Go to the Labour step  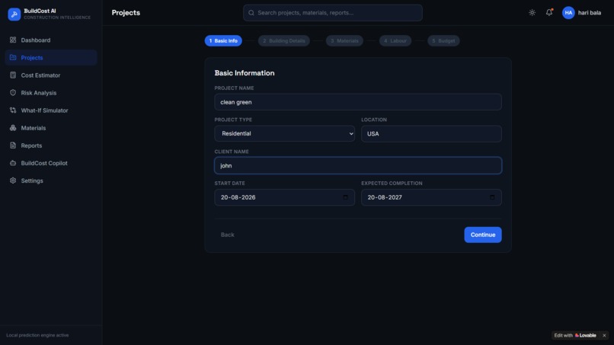(395, 40)
